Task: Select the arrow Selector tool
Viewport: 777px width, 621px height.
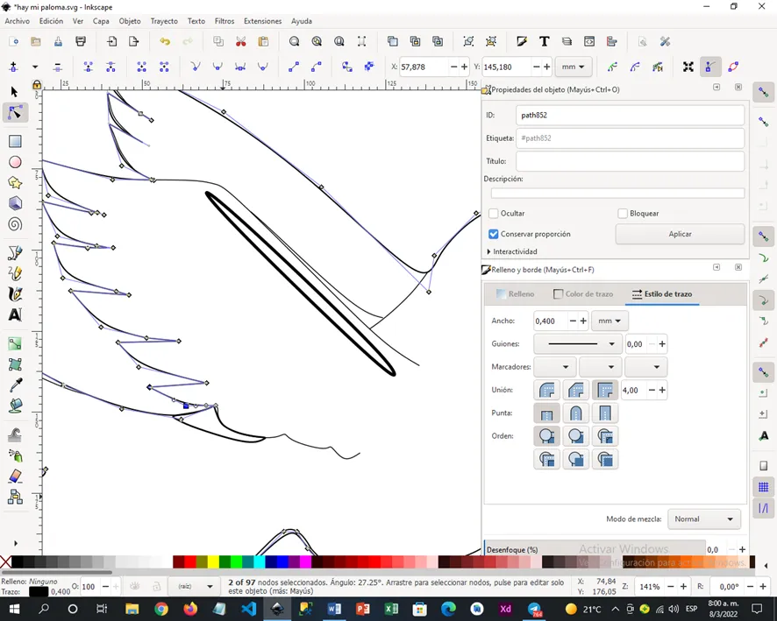Action: click(14, 92)
